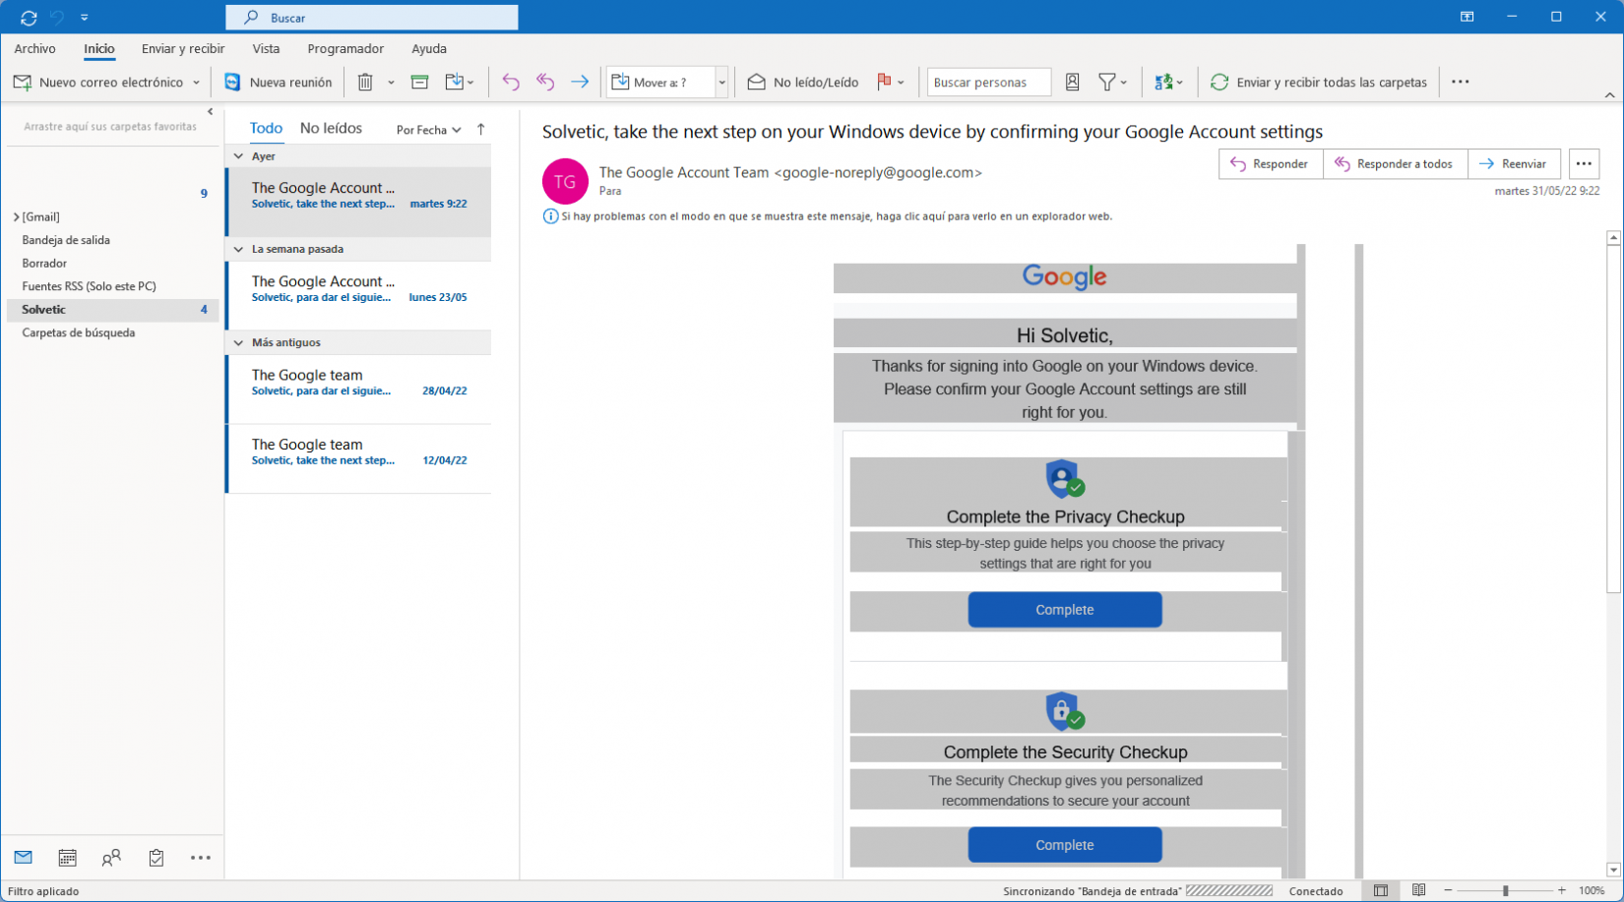The height and width of the screenshot is (902, 1624).
Task: Click the reply-all arrow toolbar icon
Action: pyautogui.click(x=545, y=83)
